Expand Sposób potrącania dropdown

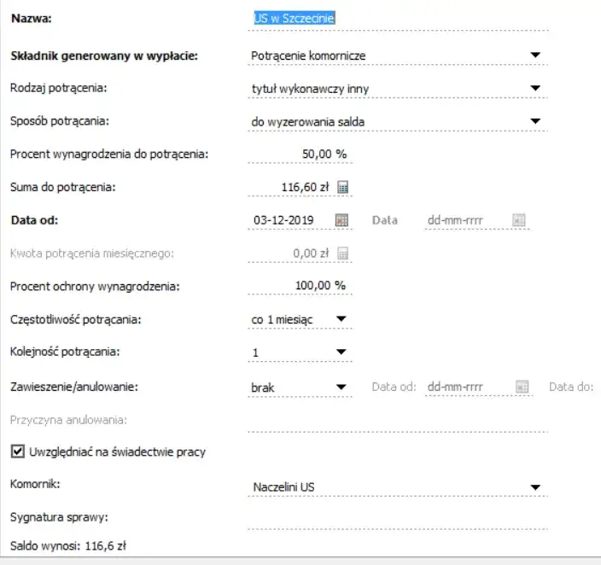(x=535, y=121)
